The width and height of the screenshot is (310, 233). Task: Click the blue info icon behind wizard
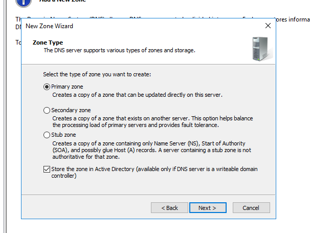click(x=24, y=3)
